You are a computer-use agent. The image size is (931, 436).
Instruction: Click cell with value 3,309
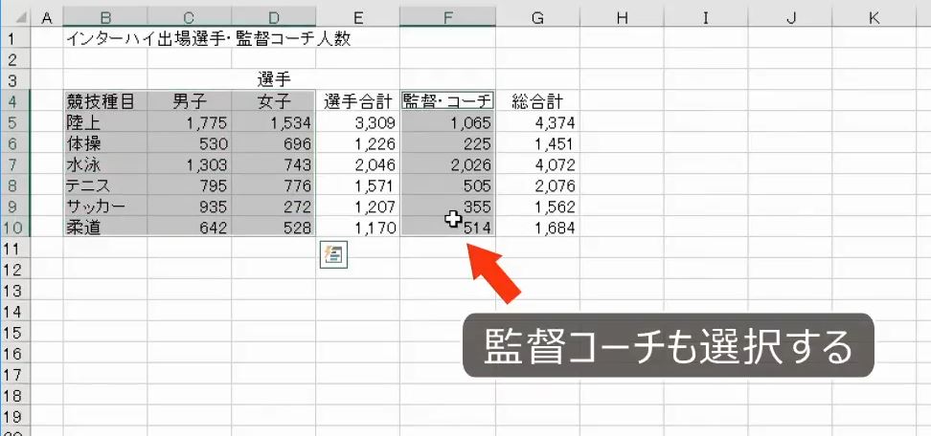358,122
